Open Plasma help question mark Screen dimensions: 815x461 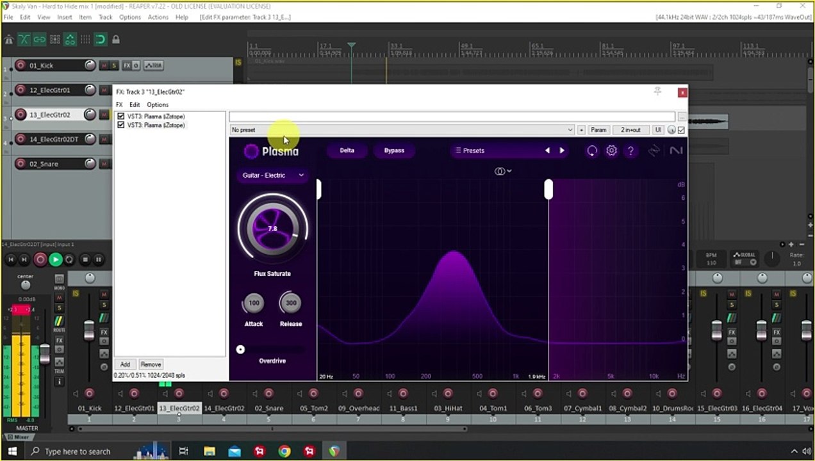click(630, 150)
